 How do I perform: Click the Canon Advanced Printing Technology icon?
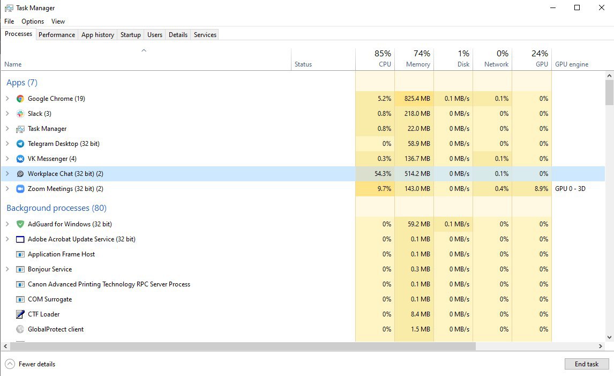point(20,284)
